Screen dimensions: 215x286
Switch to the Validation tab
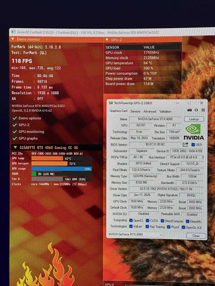point(165,111)
